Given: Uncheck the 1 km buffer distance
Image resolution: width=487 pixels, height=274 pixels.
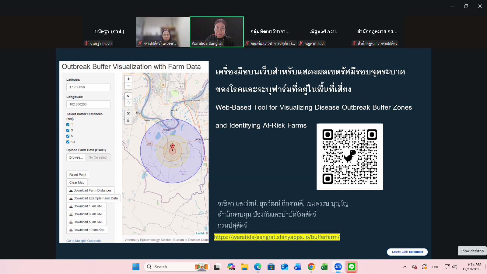Looking at the screenshot, I should 68,125.
